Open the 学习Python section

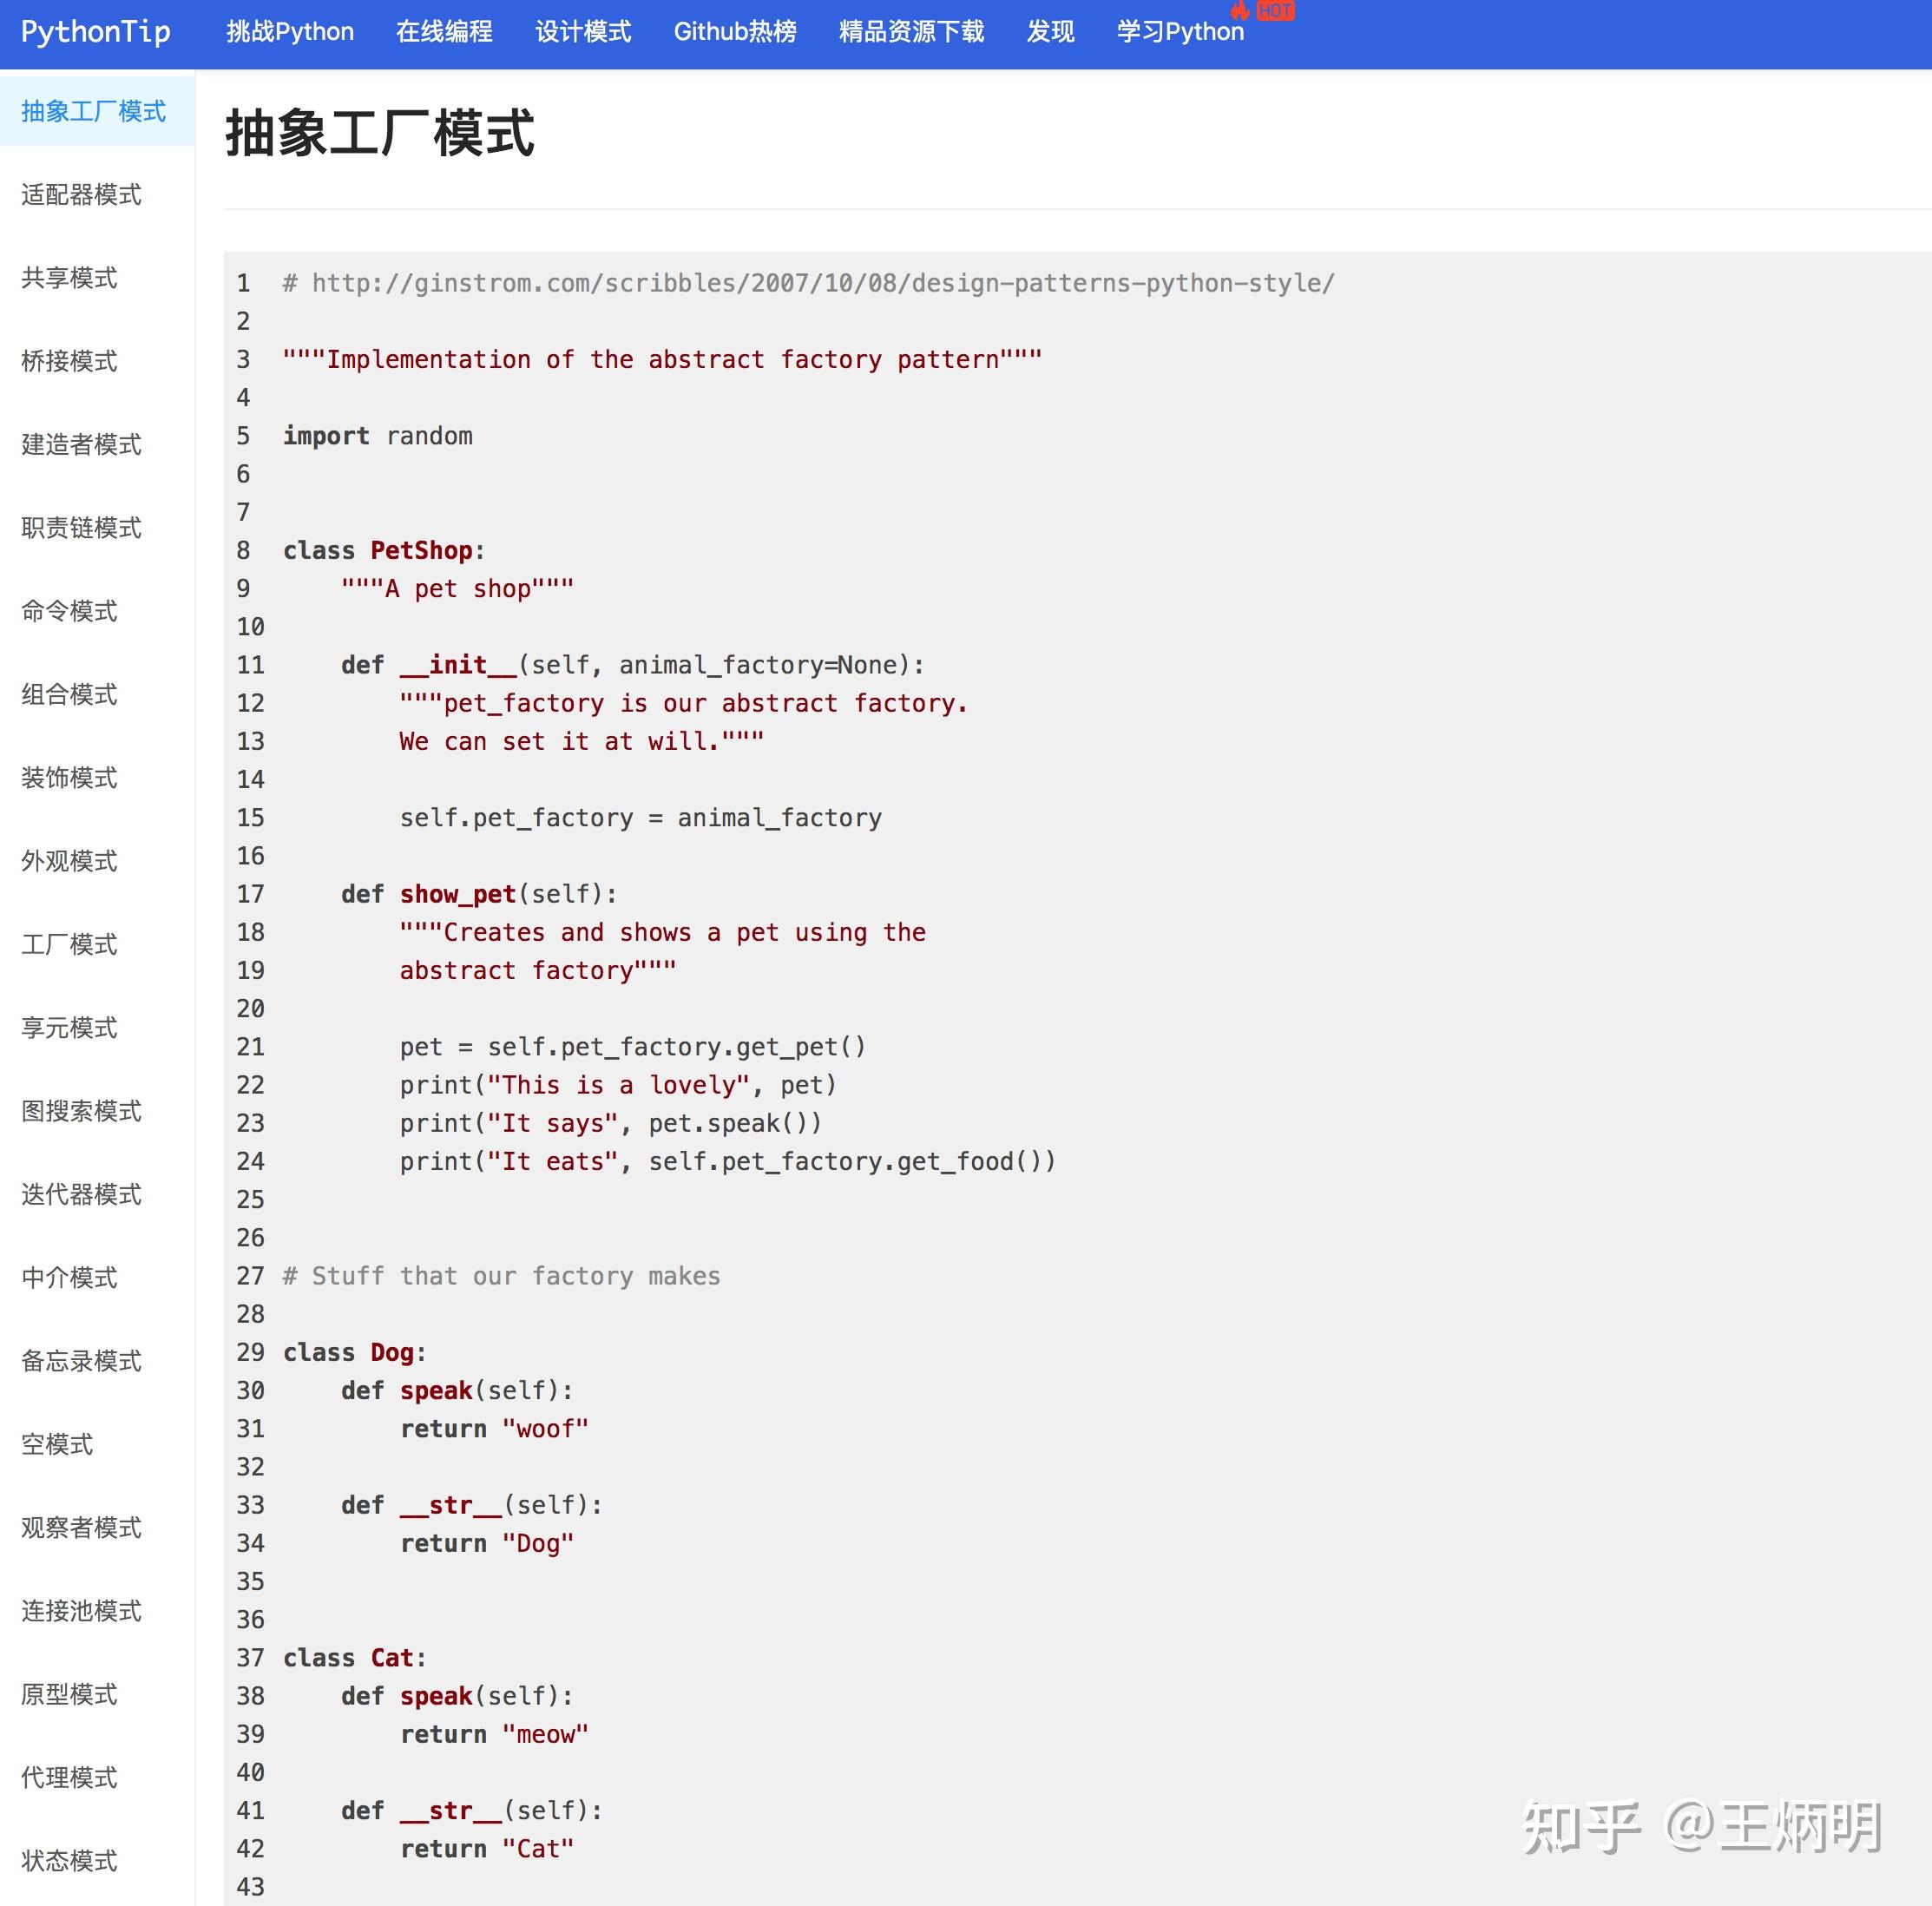pyautogui.click(x=1180, y=33)
